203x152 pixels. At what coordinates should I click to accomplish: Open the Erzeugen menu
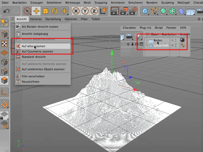pyautogui.click(x=37, y=3)
